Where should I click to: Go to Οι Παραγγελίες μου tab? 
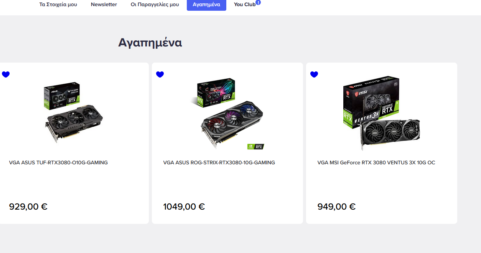pos(155,5)
